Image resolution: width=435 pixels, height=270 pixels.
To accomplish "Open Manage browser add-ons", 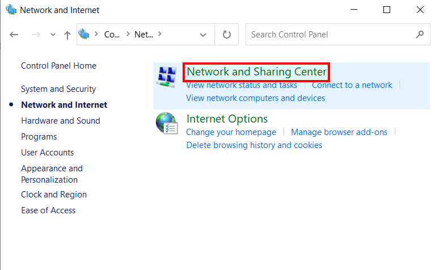I will pyautogui.click(x=339, y=132).
